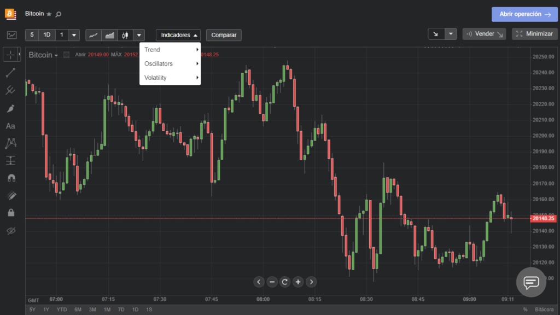Image resolution: width=560 pixels, height=315 pixels.
Task: Zoom in the chart with plus
Action: point(298,282)
